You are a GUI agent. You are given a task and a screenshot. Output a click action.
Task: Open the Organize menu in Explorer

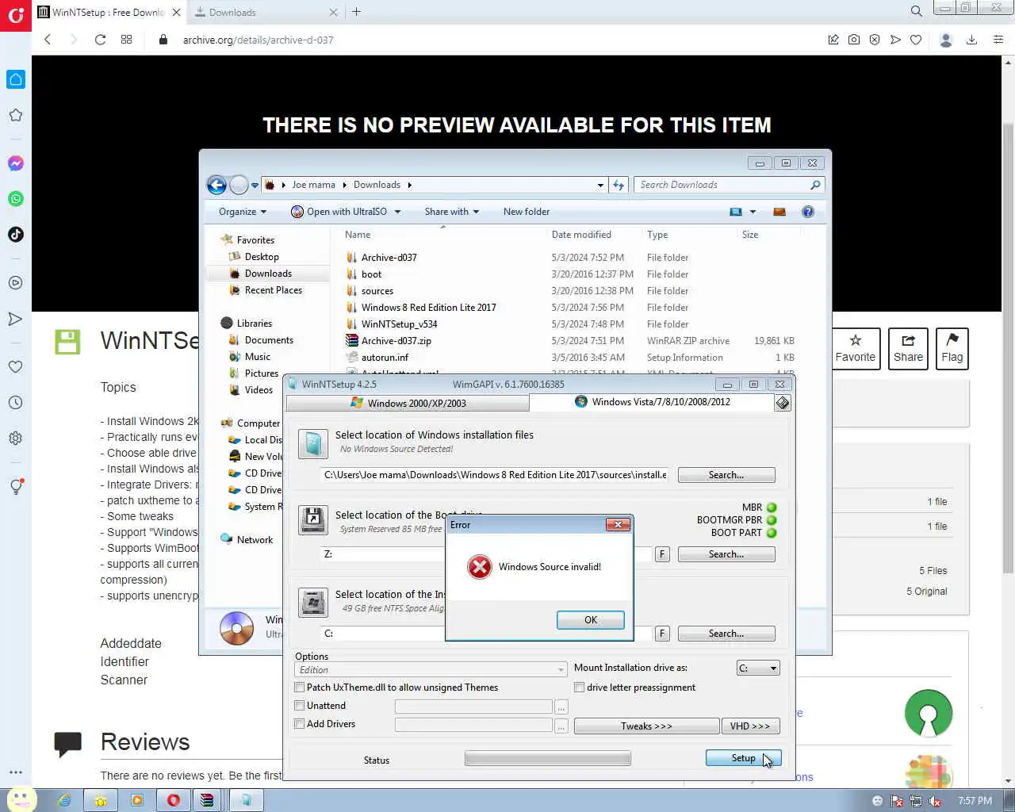coord(243,212)
